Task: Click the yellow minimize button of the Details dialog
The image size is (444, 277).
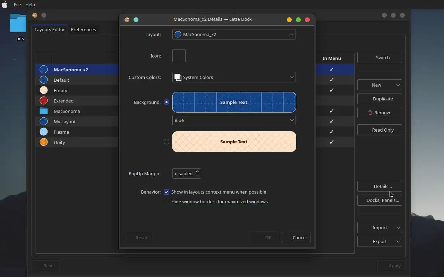Action: (x=289, y=19)
